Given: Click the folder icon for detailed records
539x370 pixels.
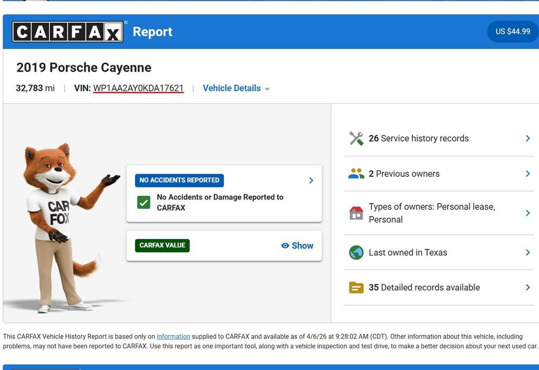Looking at the screenshot, I should pos(356,287).
